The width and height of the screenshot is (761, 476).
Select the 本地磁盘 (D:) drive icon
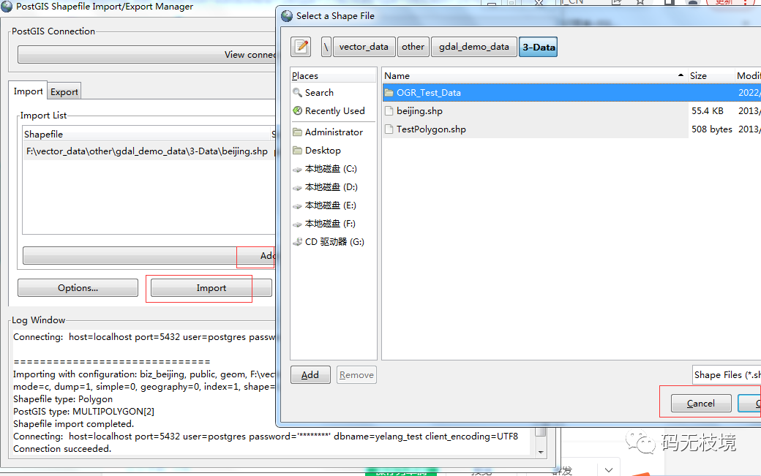pos(298,188)
